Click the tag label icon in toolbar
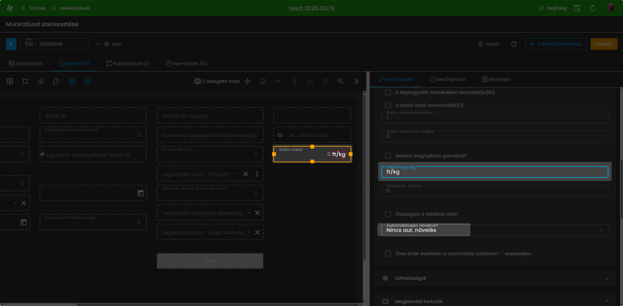The width and height of the screenshot is (623, 306). [41, 81]
